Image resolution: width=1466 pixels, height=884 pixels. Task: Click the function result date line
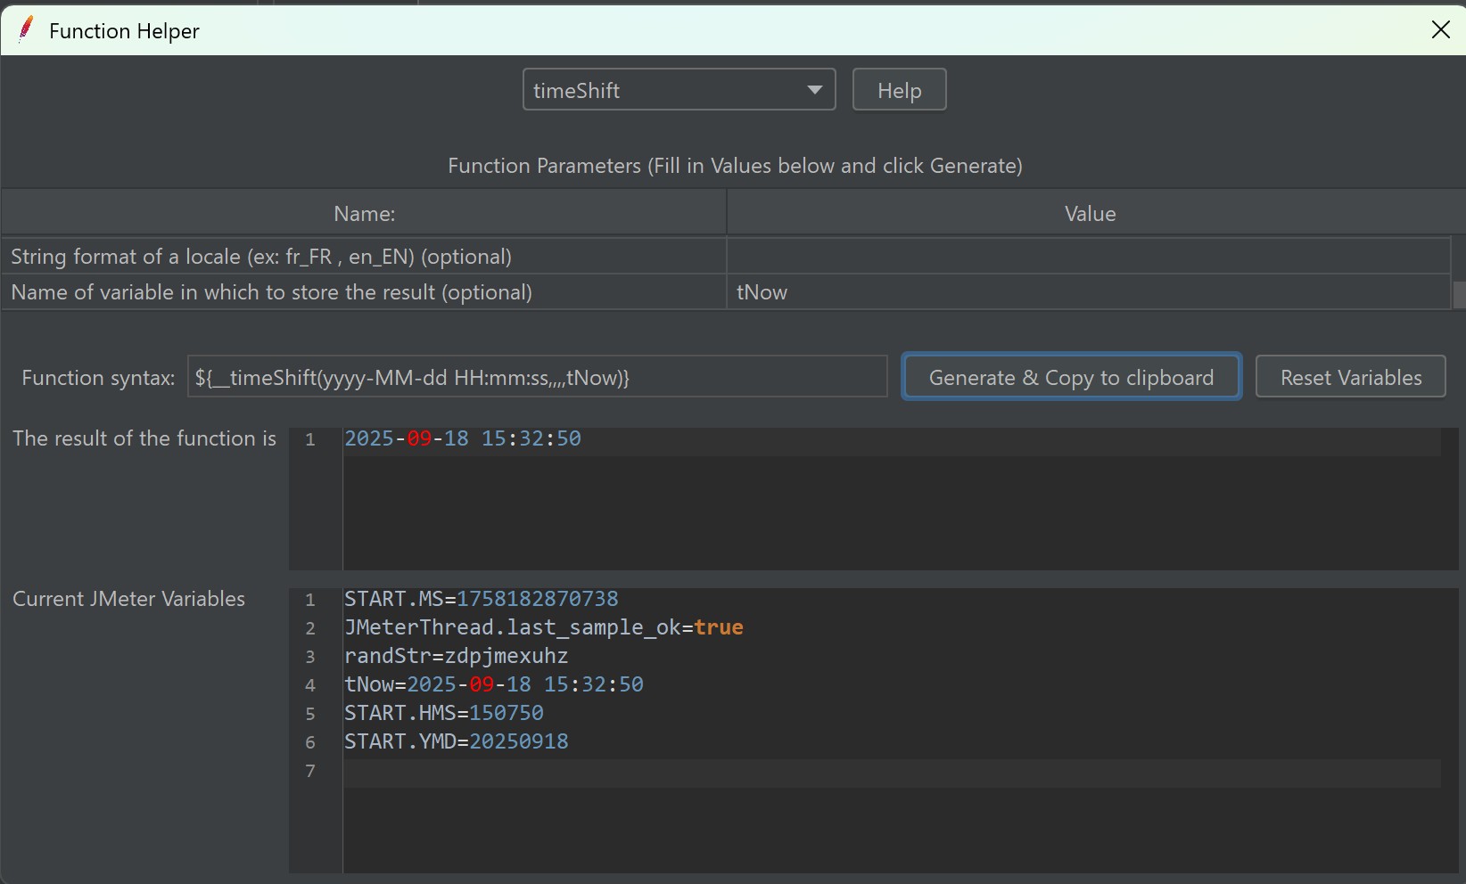(x=463, y=438)
